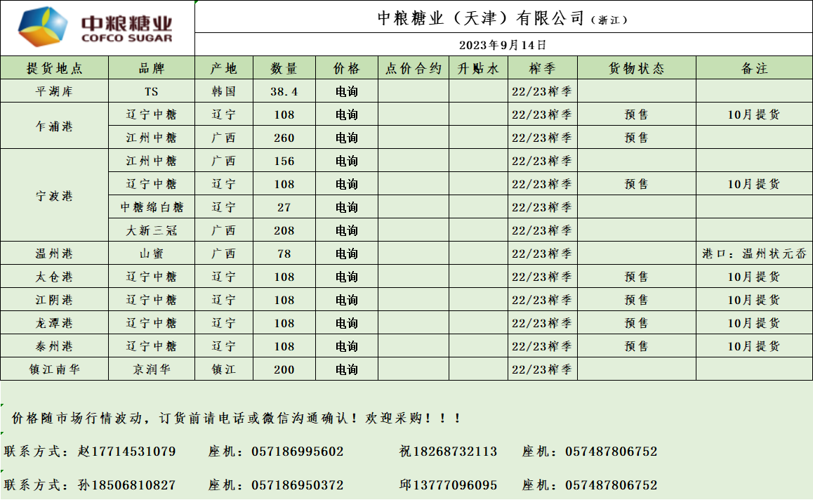The width and height of the screenshot is (813, 500).
Task: Select the 中糖绵白糖 brand cell
Action: (152, 207)
